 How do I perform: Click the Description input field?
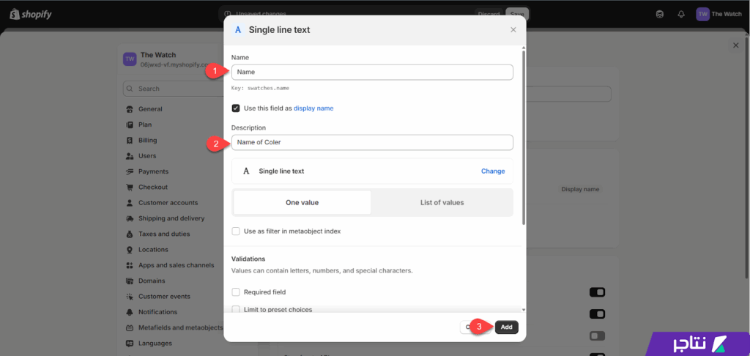pos(372,142)
